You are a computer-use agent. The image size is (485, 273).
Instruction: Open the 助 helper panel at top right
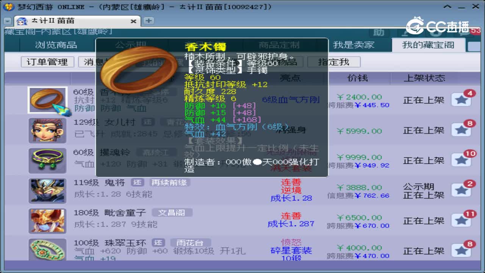[379, 33]
